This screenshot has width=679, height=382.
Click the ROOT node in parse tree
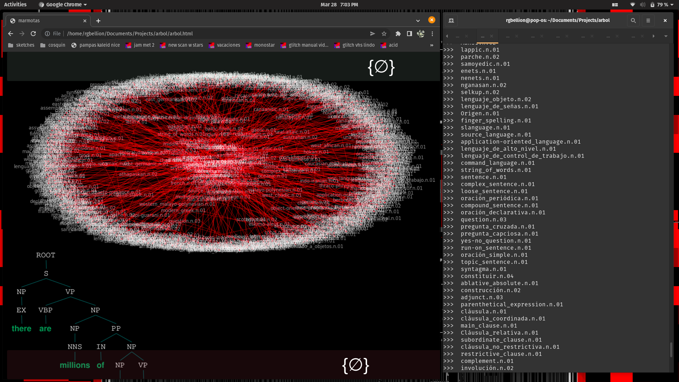pos(45,255)
